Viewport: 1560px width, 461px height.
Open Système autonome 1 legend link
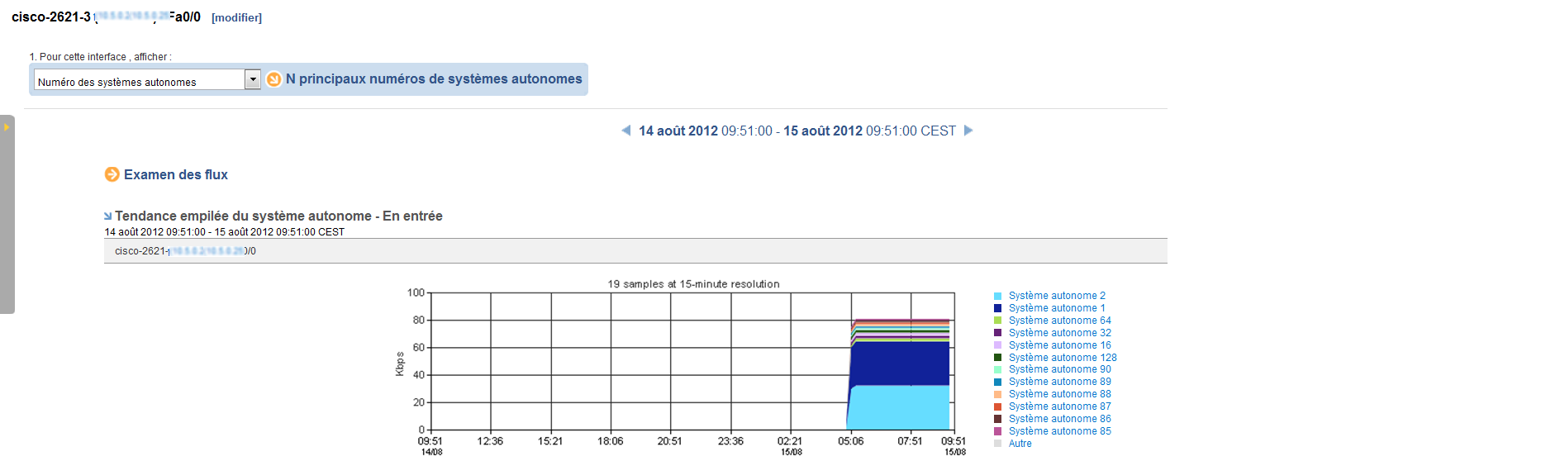tap(1057, 308)
